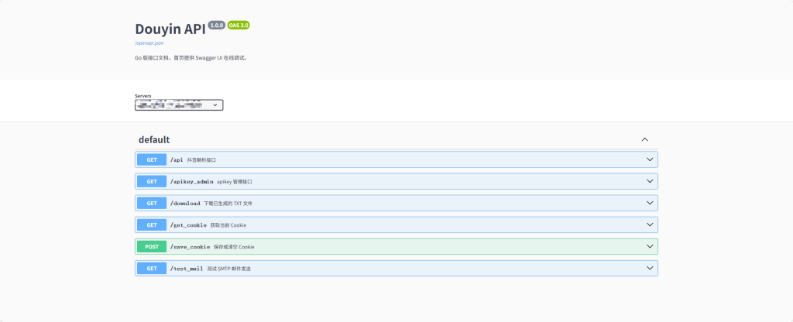The width and height of the screenshot is (793, 322).
Task: Open the Servers dropdown
Action: pyautogui.click(x=179, y=104)
